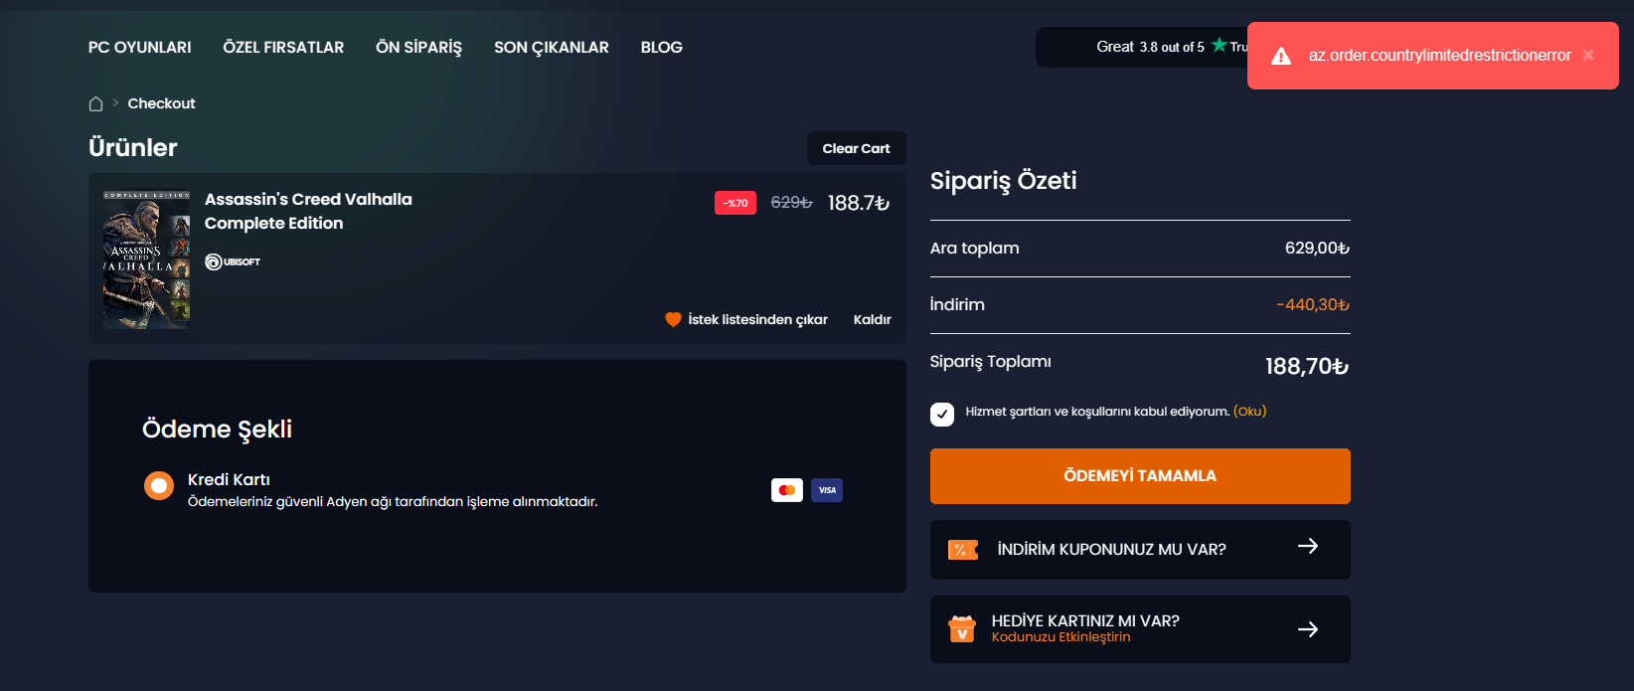
Task: Click HEDİYE KARTINIZ MI VAR? text
Action: 1085,620
